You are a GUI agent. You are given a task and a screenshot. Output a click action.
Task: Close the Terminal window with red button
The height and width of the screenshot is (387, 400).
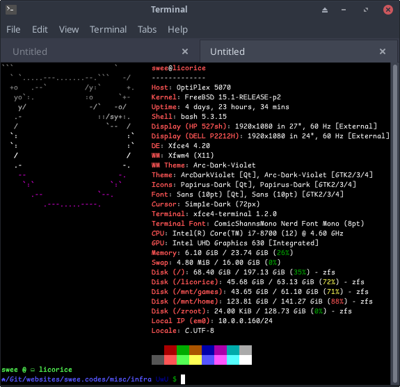tap(387, 10)
